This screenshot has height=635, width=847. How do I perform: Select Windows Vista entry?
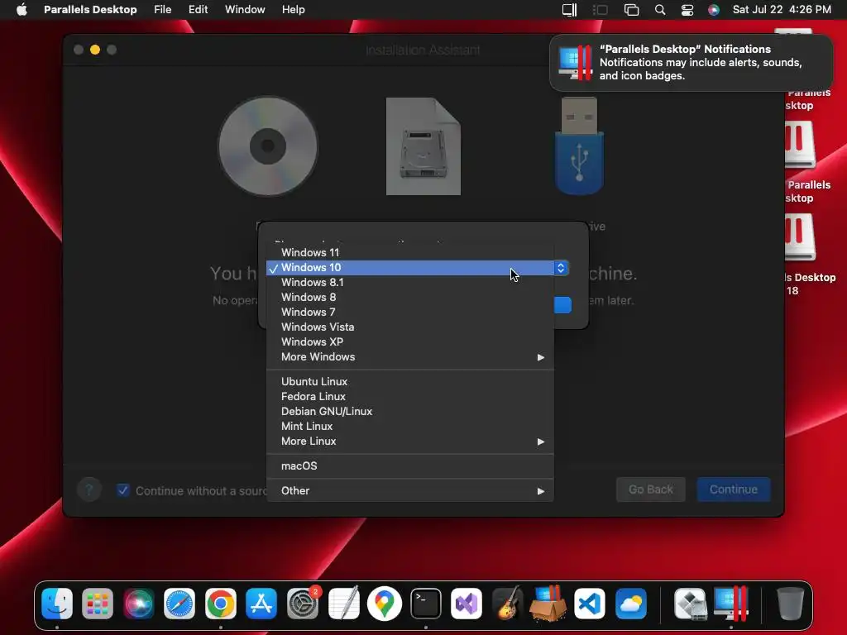coord(410,327)
